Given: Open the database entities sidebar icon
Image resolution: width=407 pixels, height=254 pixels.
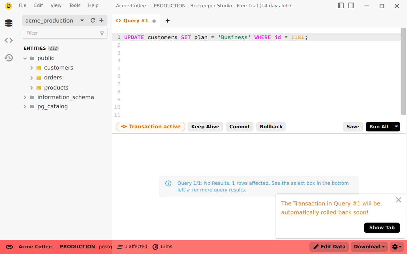Looking at the screenshot, I should [x=9, y=23].
